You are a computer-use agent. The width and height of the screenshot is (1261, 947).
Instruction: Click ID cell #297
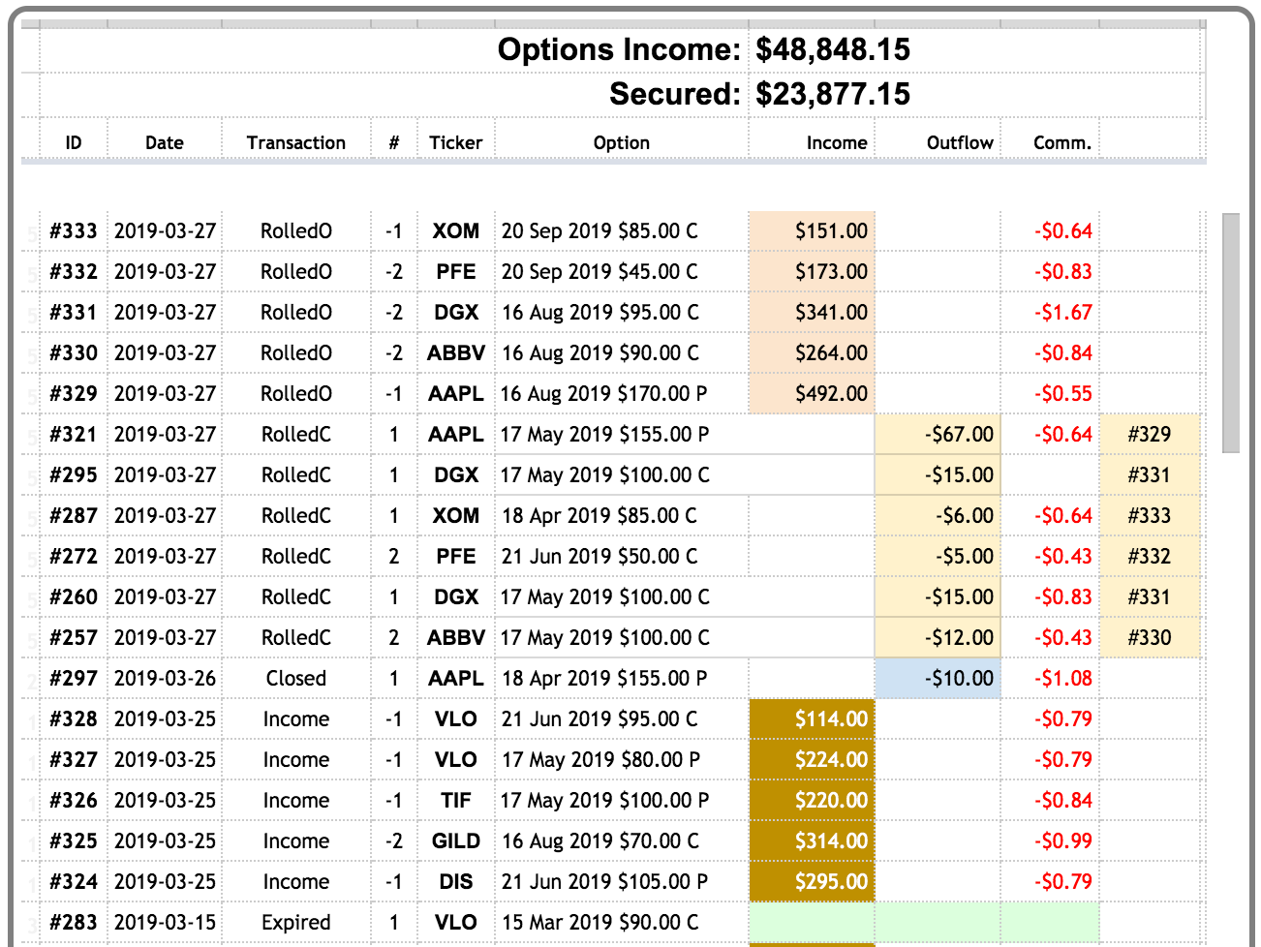tap(74, 679)
